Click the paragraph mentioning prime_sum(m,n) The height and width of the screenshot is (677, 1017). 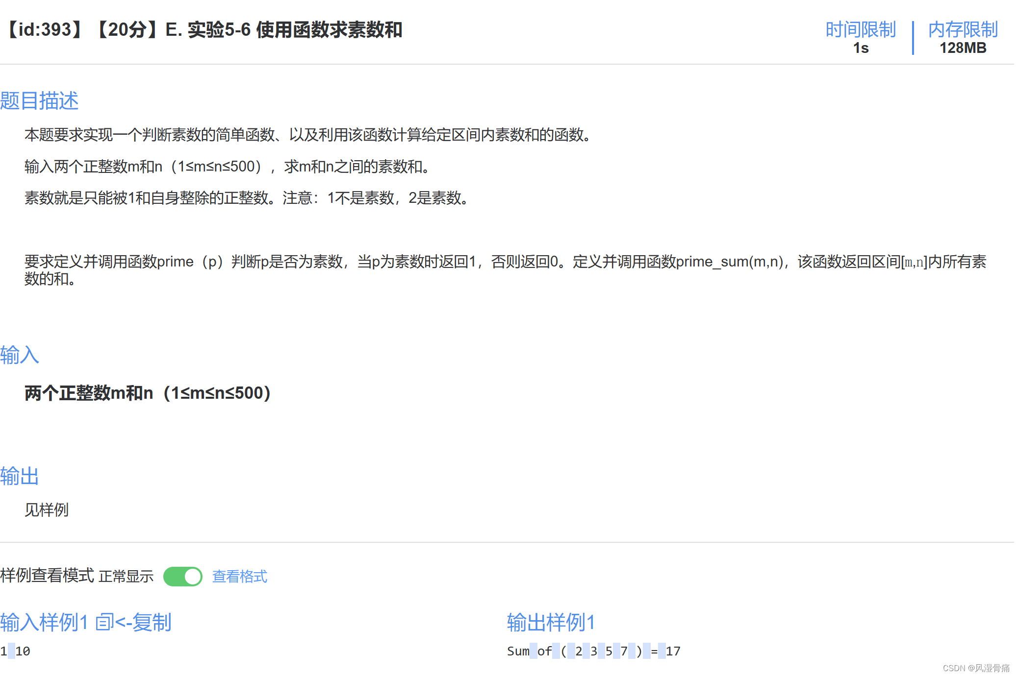coord(505,262)
